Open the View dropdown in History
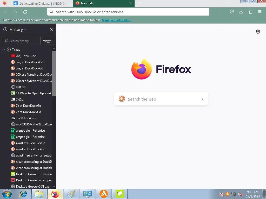Viewport: 266px width, 199px height. [48, 41]
